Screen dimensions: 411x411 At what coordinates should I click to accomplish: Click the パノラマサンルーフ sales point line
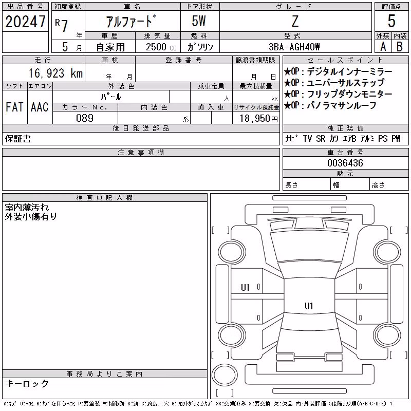(330, 105)
